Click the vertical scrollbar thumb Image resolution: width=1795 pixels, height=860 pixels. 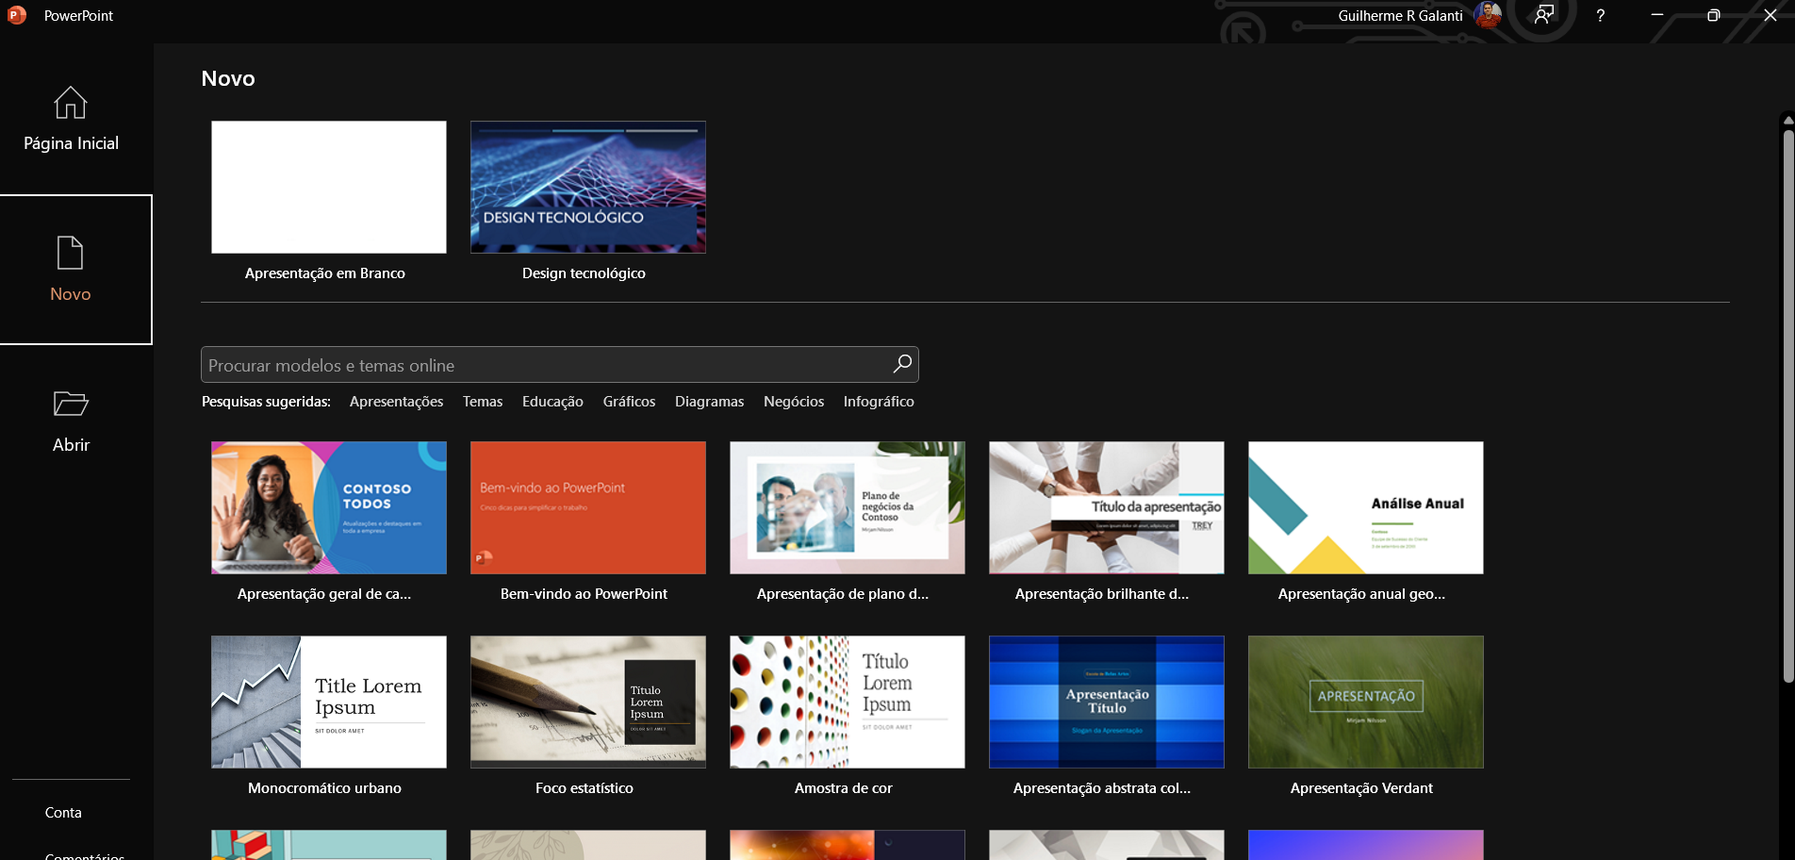click(x=1788, y=405)
